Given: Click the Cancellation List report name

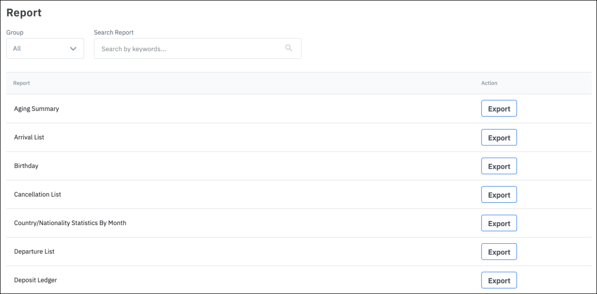Looking at the screenshot, I should [x=38, y=195].
